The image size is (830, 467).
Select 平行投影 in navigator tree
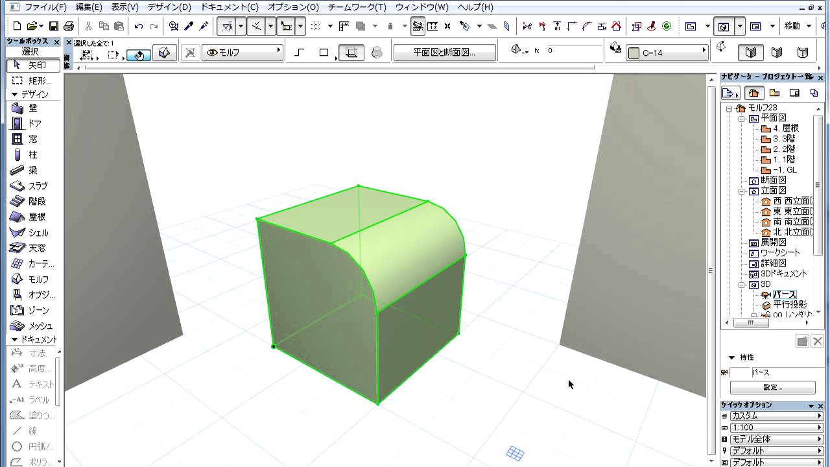(x=790, y=304)
